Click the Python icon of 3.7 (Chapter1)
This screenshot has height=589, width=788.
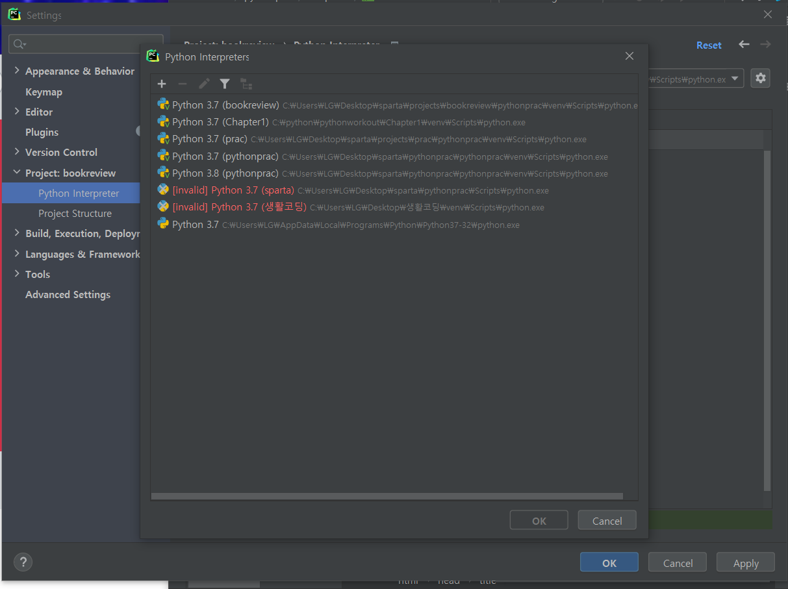(x=163, y=121)
